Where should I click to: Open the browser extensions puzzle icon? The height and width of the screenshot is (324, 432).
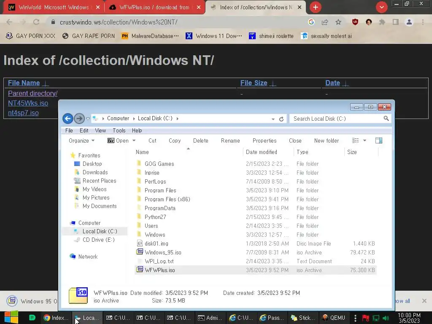[x=382, y=22]
